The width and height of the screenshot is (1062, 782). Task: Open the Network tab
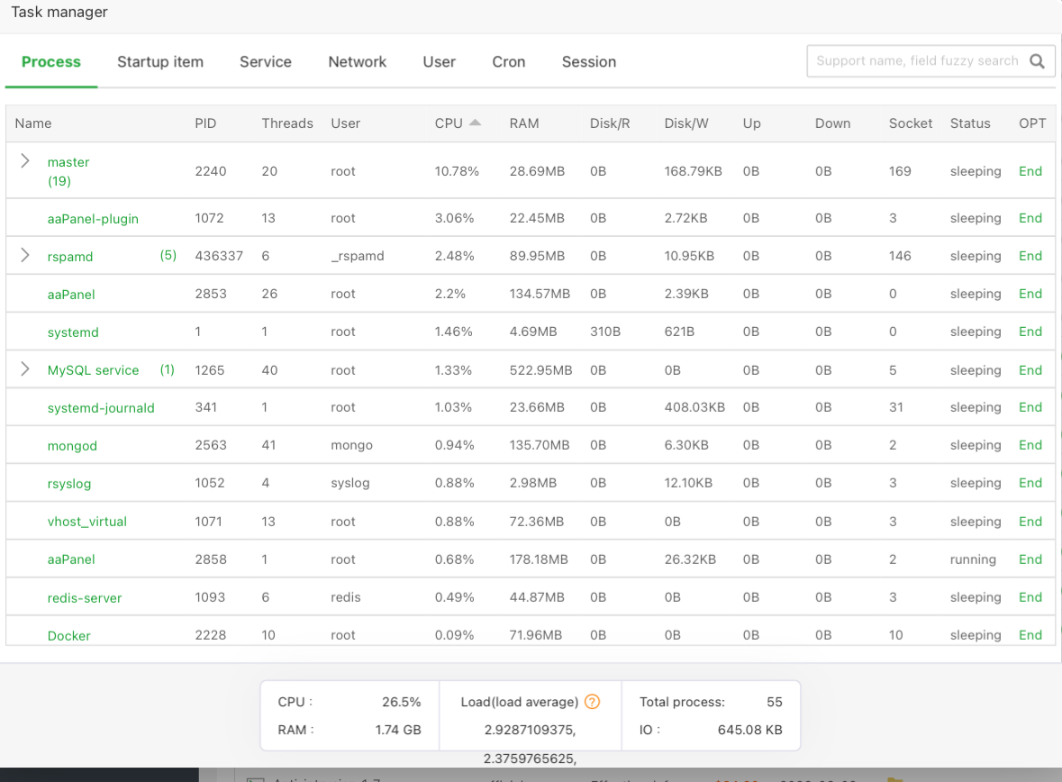tap(357, 61)
